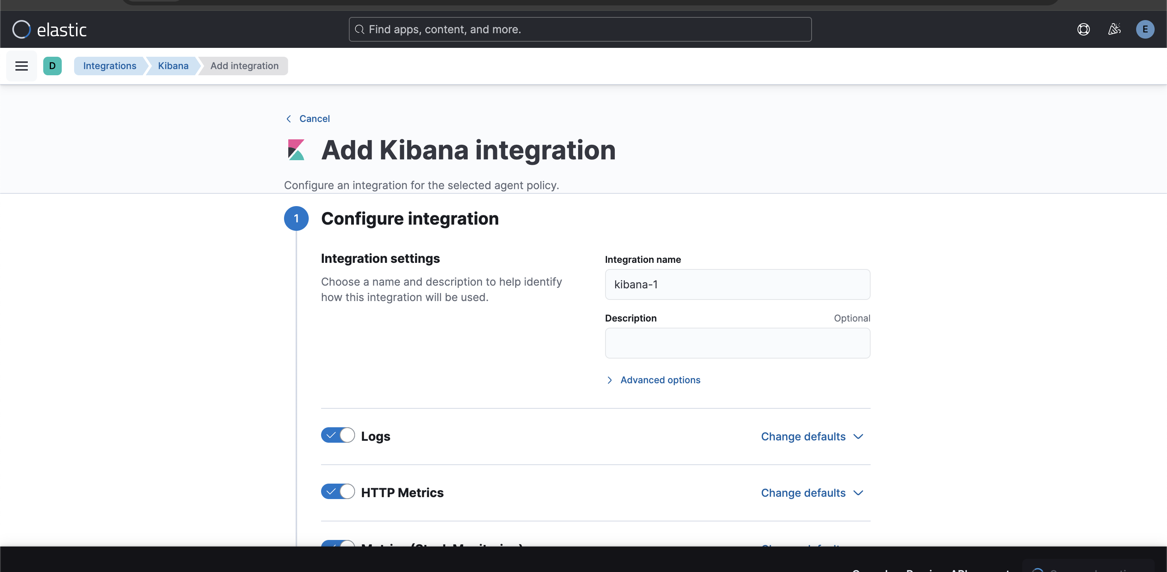1167x572 pixels.
Task: Click into the Description field
Action: [x=737, y=343]
